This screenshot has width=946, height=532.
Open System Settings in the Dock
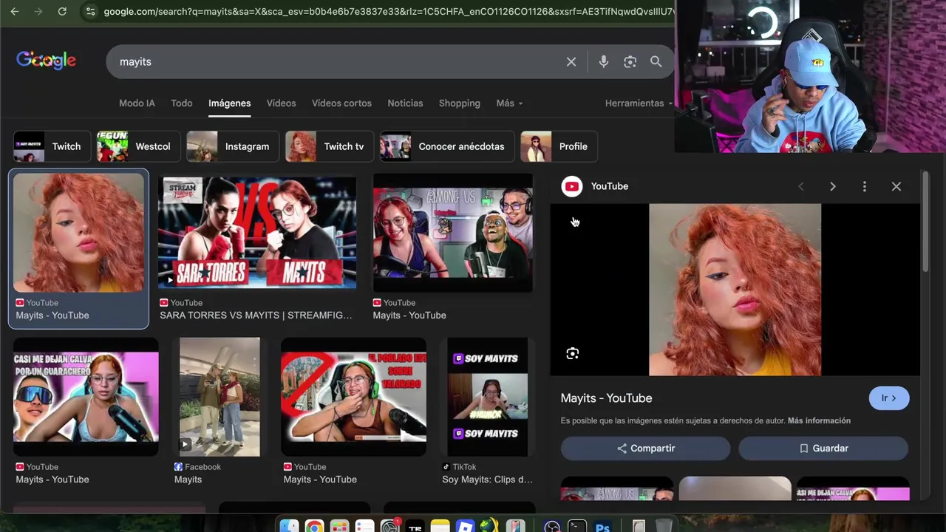pyautogui.click(x=389, y=527)
